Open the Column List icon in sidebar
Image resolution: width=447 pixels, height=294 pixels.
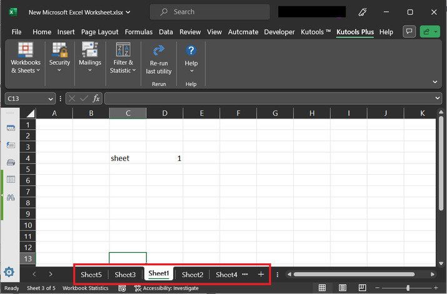(11, 180)
